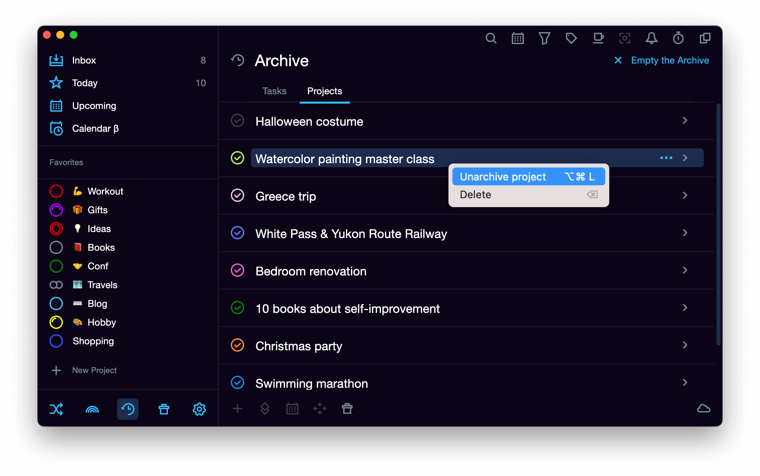The height and width of the screenshot is (476, 760).
Task: Open the Travels favorite project
Action: pos(128,285)
